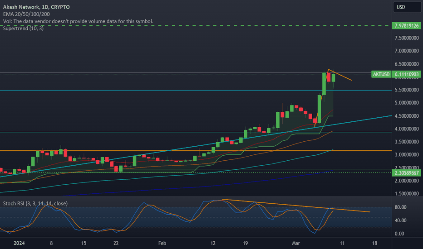
Task: Click the 40.00 Stoch RSI axis value
Action: (401, 220)
